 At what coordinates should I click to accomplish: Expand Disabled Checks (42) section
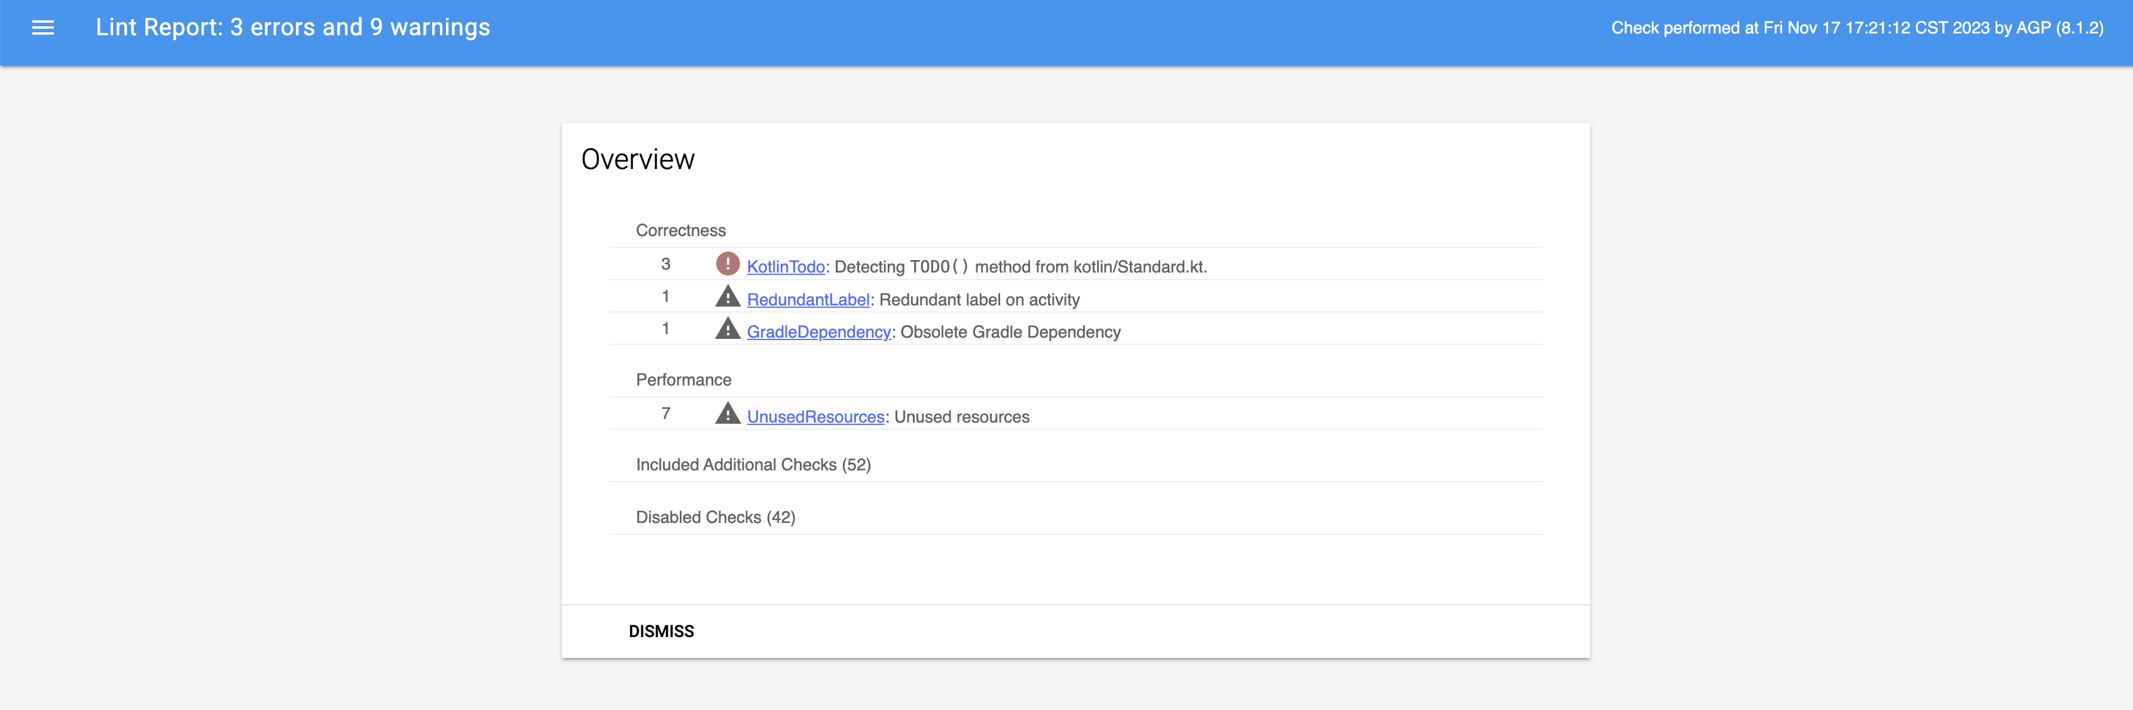coord(714,517)
